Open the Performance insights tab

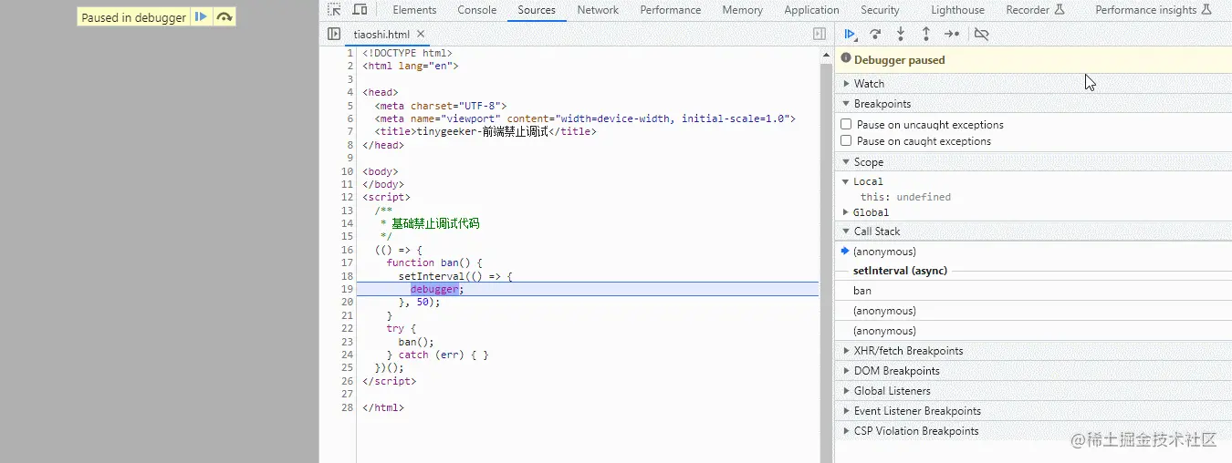[x=1154, y=10]
